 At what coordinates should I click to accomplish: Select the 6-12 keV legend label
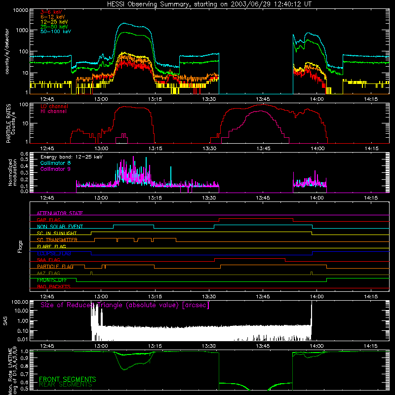tap(53, 17)
